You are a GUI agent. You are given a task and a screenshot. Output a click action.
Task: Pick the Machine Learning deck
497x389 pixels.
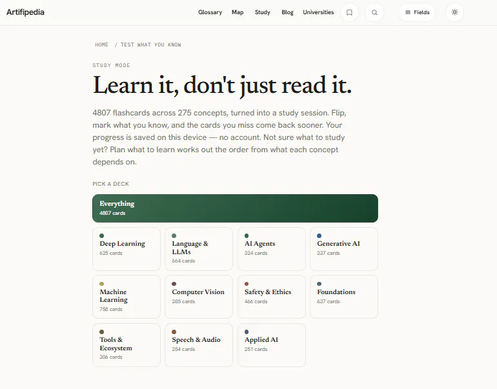click(x=127, y=297)
